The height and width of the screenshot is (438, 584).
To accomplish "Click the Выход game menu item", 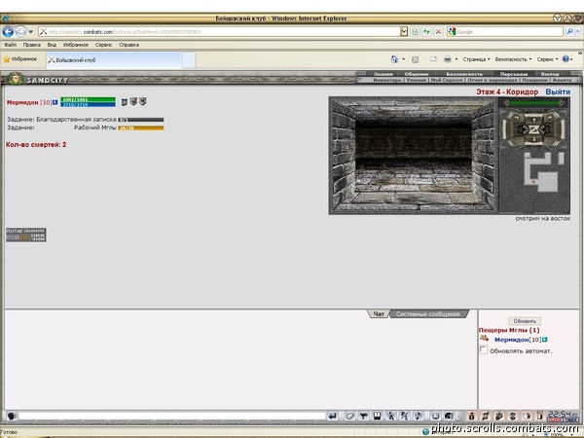I will pos(550,74).
